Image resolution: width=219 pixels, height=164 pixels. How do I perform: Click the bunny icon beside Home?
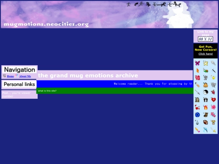click(4, 76)
